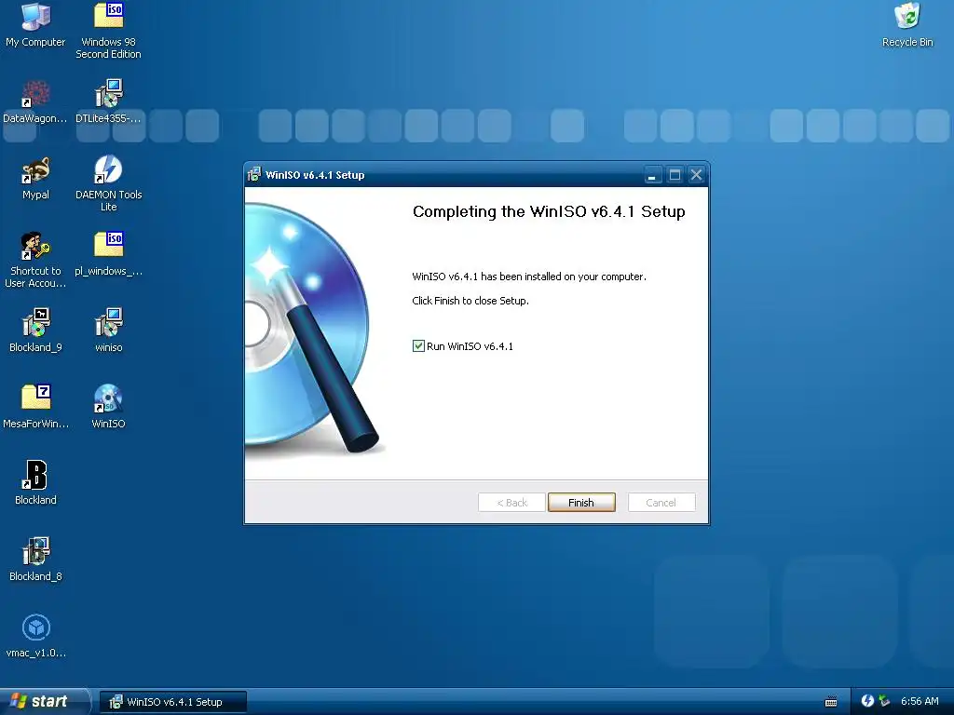Open Windows 98 Second Edition ISO file
This screenshot has width=954, height=715.
click(x=108, y=31)
